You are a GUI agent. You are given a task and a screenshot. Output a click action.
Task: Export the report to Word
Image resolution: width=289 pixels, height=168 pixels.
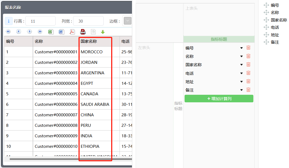(61, 32)
